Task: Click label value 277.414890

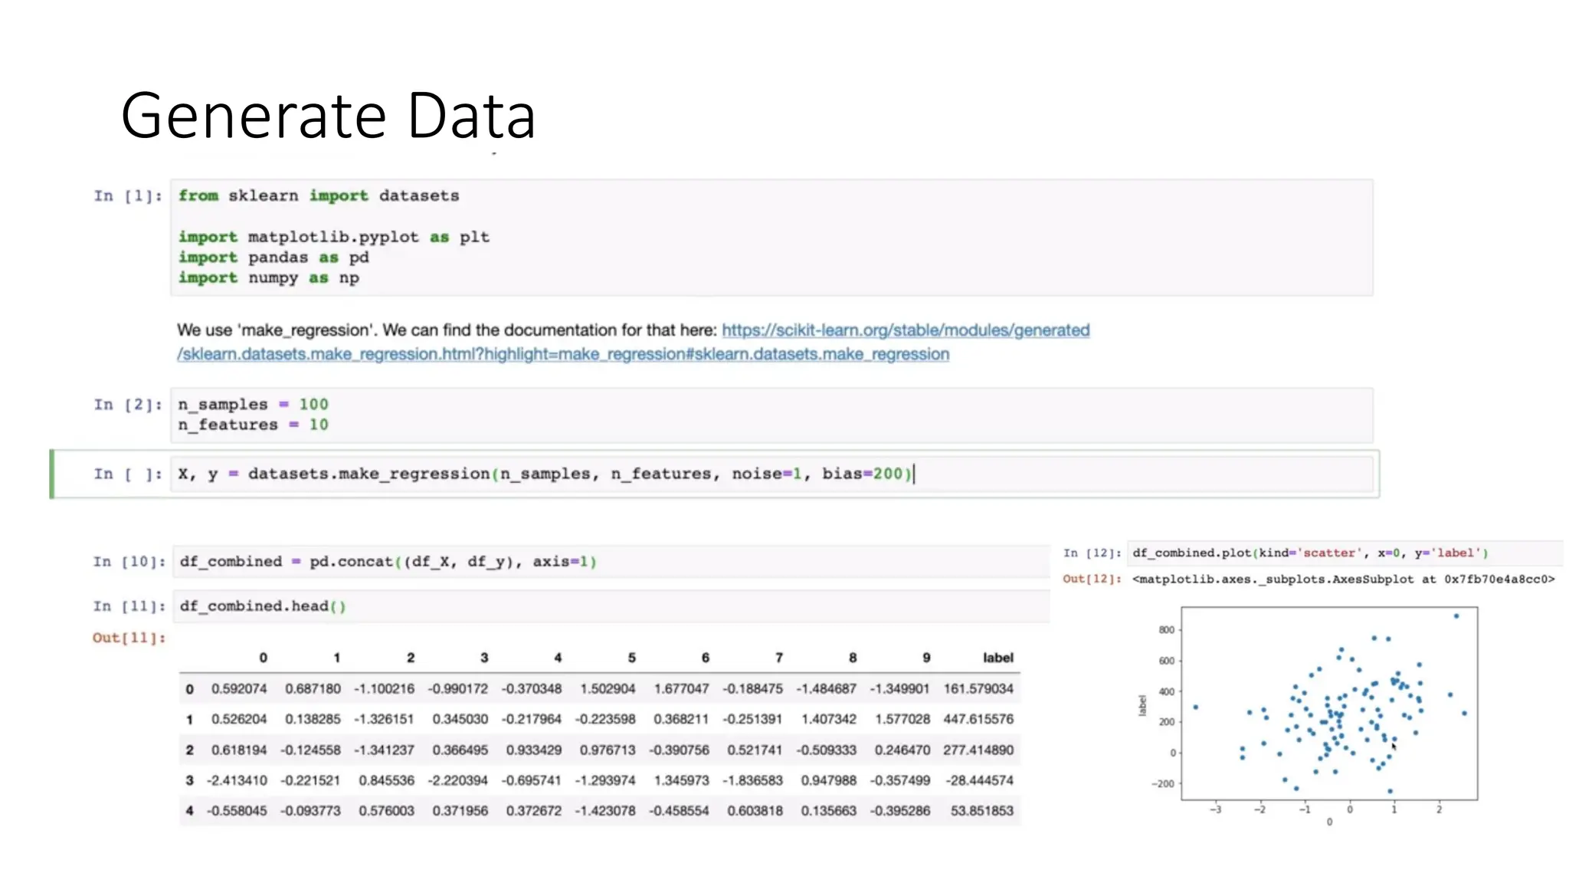Action: coord(978,750)
